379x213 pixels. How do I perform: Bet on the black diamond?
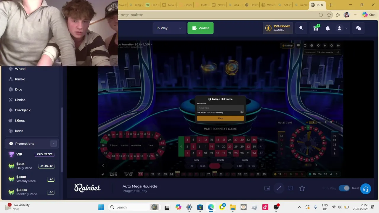[227, 166]
